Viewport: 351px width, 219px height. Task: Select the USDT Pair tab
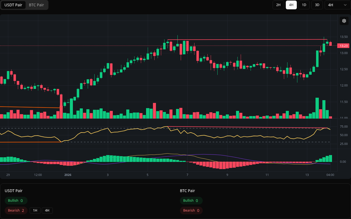[x=13, y=5]
